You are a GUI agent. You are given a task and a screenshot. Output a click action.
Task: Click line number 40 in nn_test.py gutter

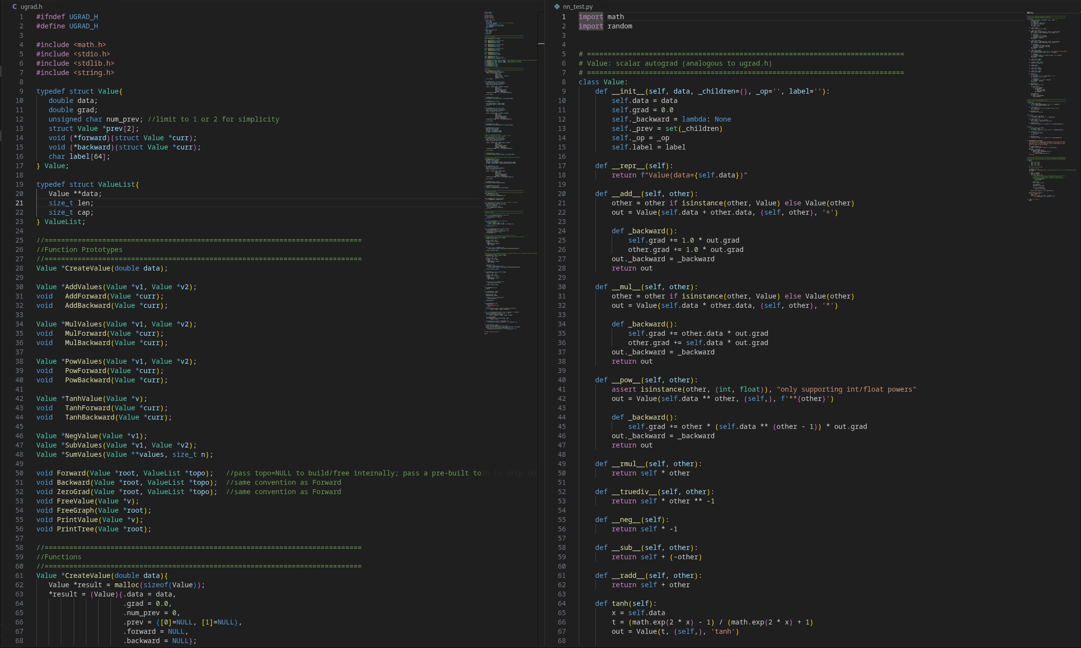562,380
